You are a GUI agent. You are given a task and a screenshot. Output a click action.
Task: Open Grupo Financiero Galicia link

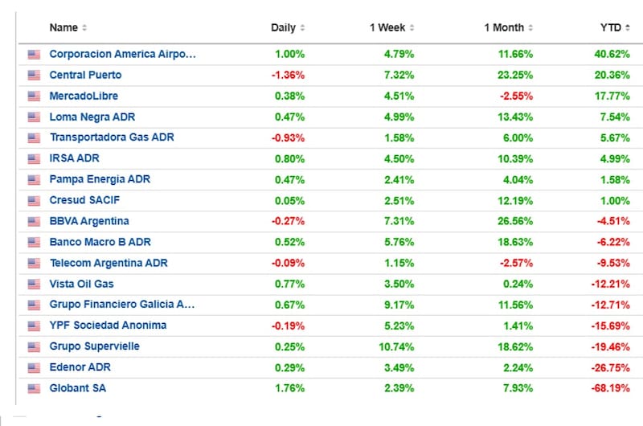122,305
